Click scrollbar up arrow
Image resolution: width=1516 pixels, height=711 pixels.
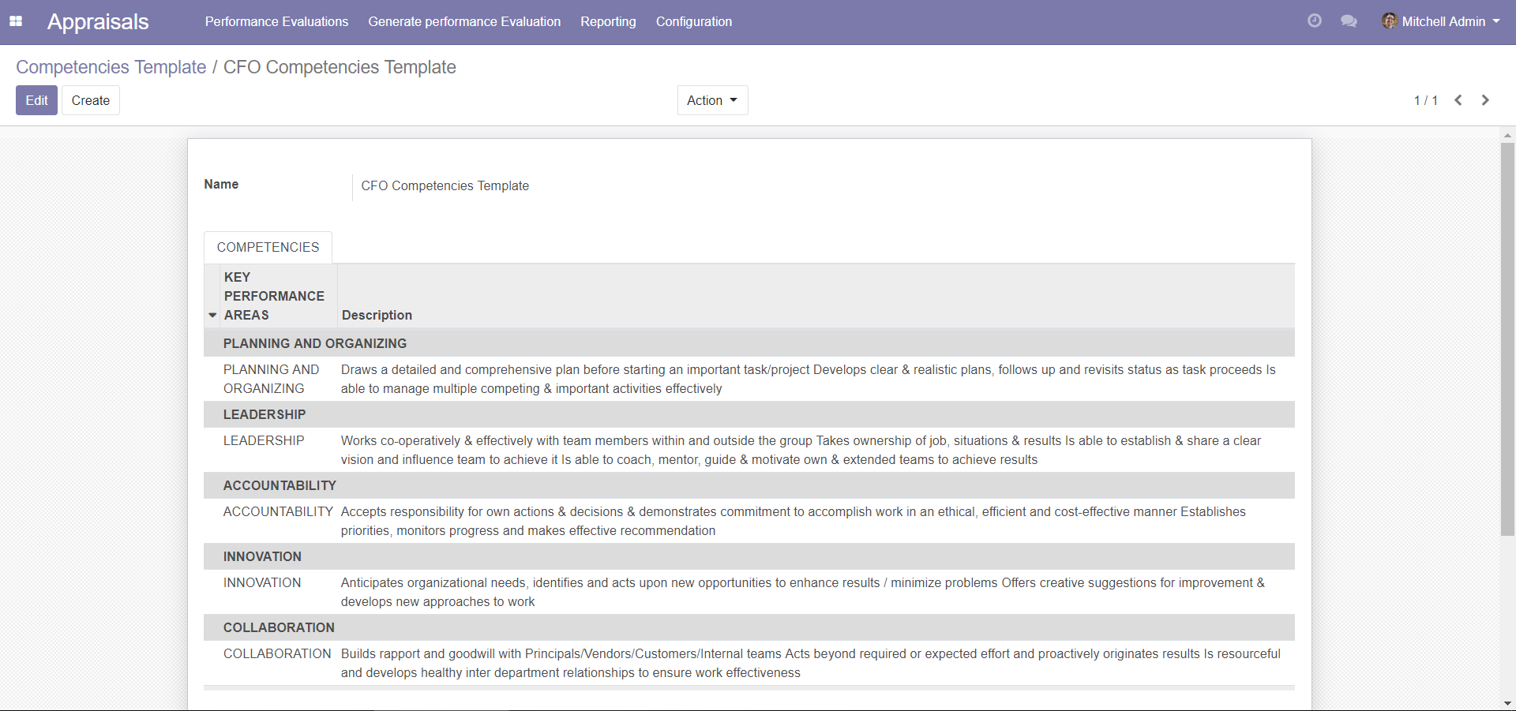[x=1507, y=135]
